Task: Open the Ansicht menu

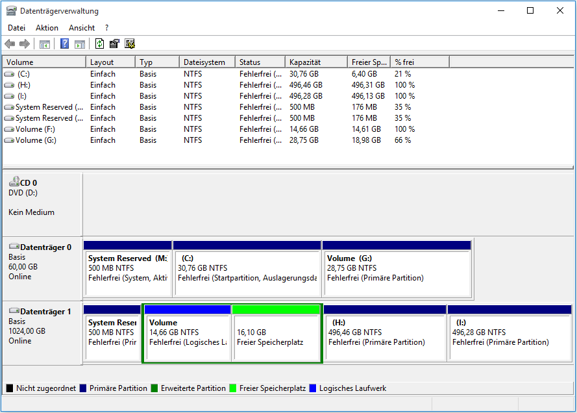Action: click(81, 27)
